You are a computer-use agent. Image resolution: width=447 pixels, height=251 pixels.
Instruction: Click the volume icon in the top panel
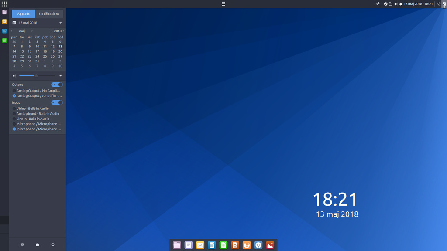395,4
